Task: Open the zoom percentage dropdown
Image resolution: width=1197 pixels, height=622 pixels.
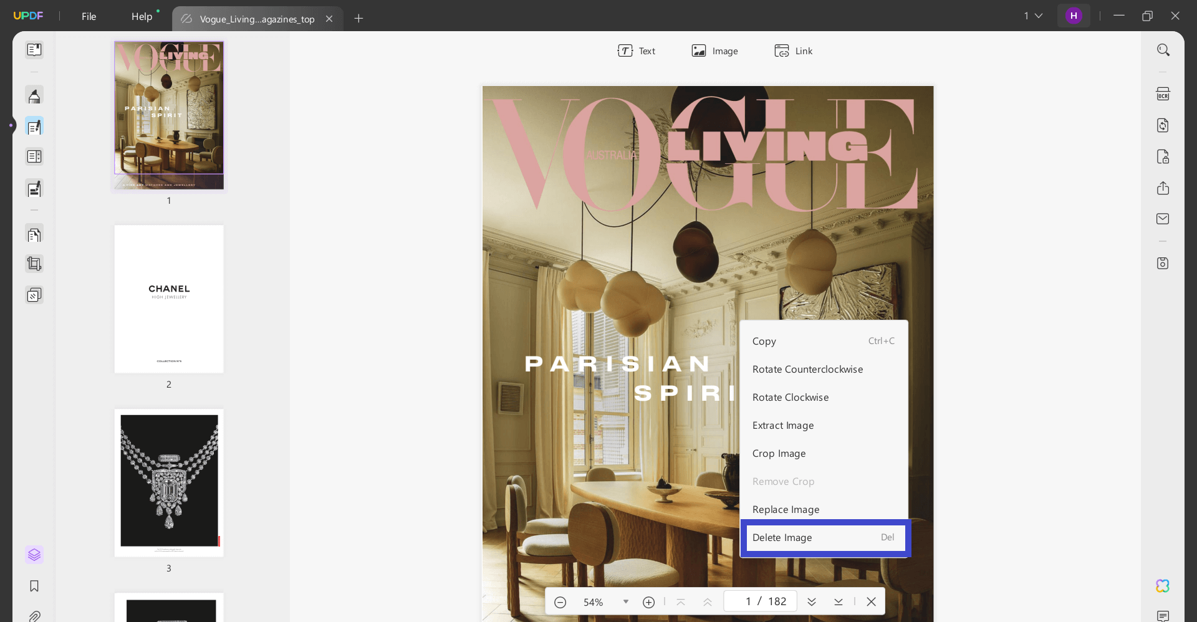Action: click(x=626, y=601)
